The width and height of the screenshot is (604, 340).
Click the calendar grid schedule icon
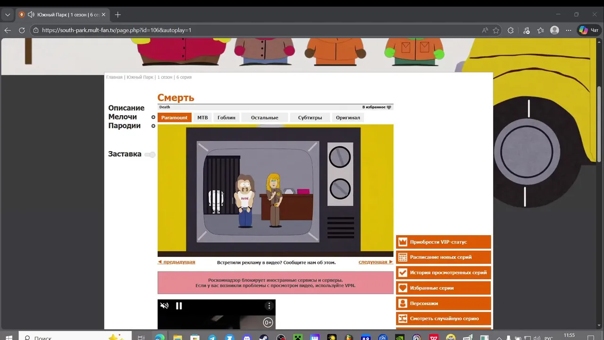tap(403, 257)
